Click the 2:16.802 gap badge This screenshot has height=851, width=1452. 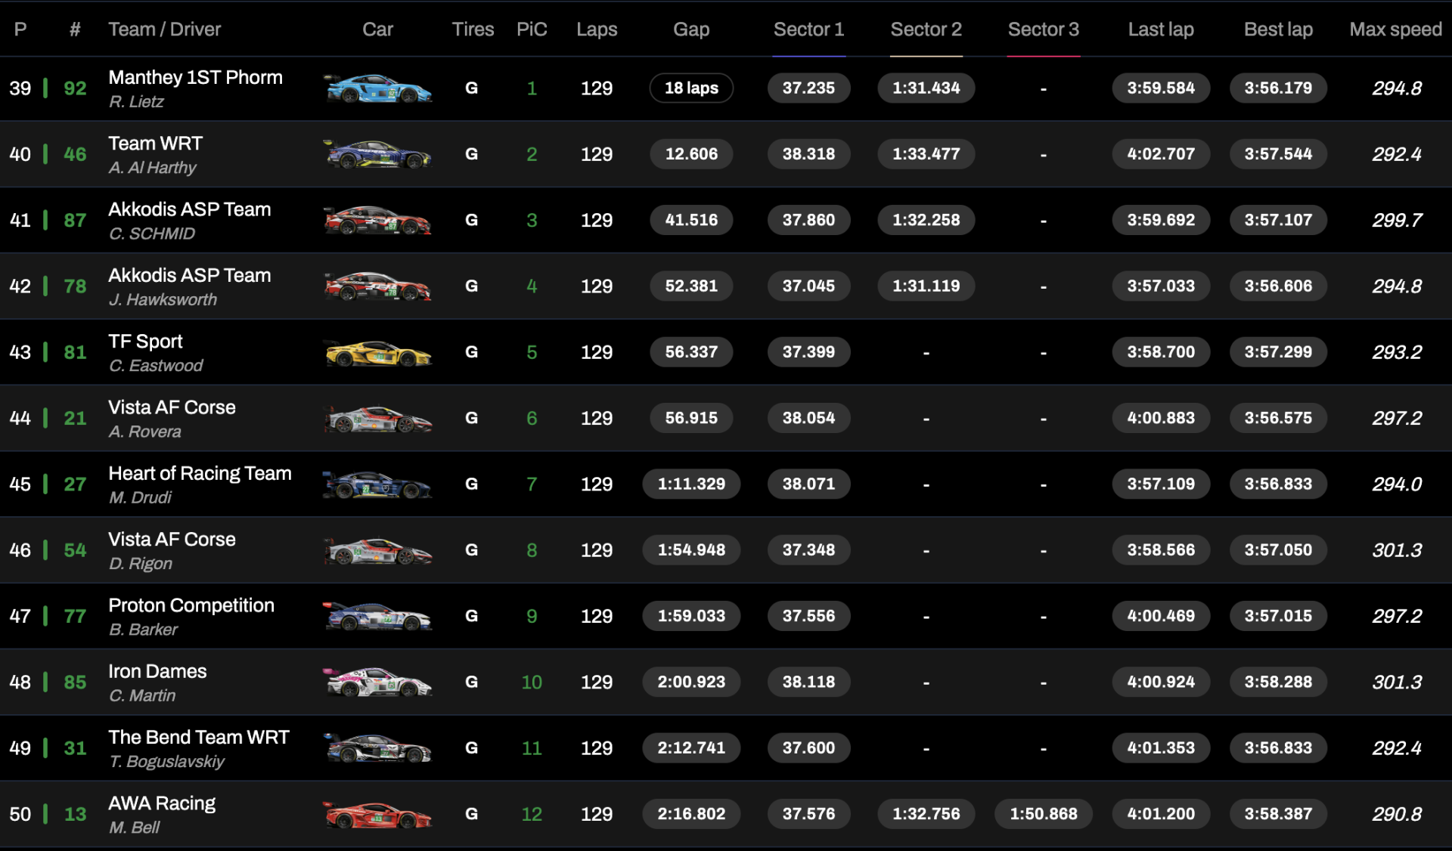pyautogui.click(x=691, y=814)
